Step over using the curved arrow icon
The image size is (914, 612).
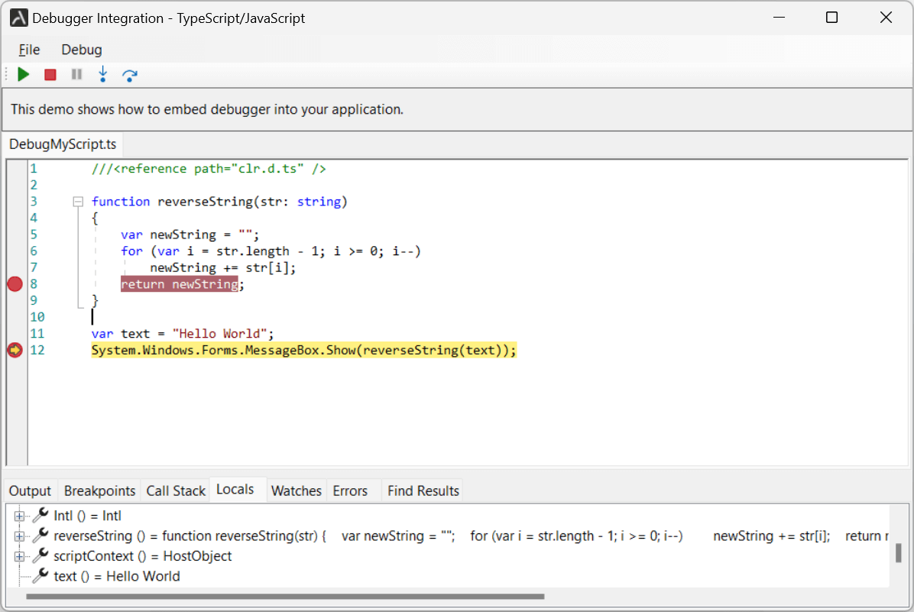point(129,75)
